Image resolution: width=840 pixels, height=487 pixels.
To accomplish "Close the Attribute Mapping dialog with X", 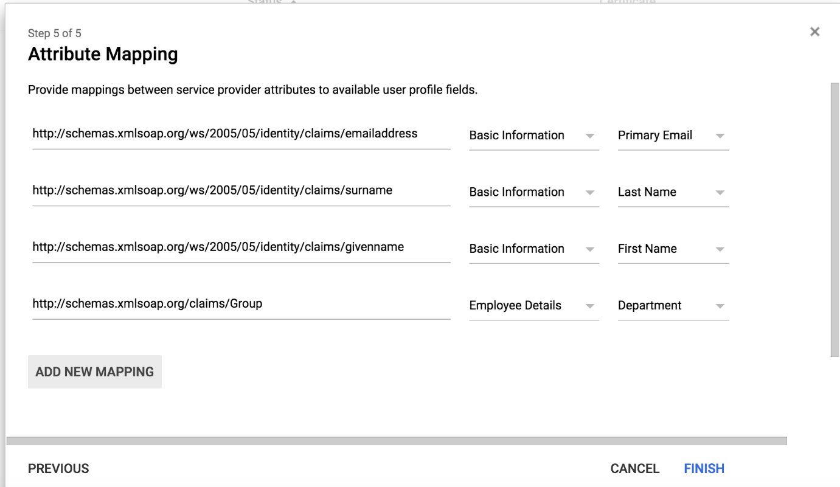I will coord(814,32).
